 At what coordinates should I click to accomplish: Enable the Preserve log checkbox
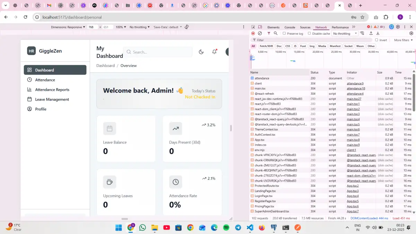click(284, 34)
